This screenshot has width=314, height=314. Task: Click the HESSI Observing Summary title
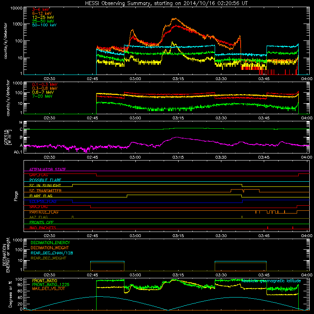point(166,3)
